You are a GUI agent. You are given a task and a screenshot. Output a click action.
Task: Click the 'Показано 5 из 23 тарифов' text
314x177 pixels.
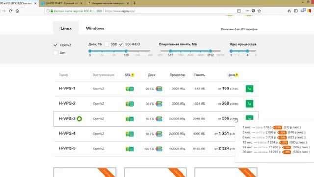click(x=239, y=29)
